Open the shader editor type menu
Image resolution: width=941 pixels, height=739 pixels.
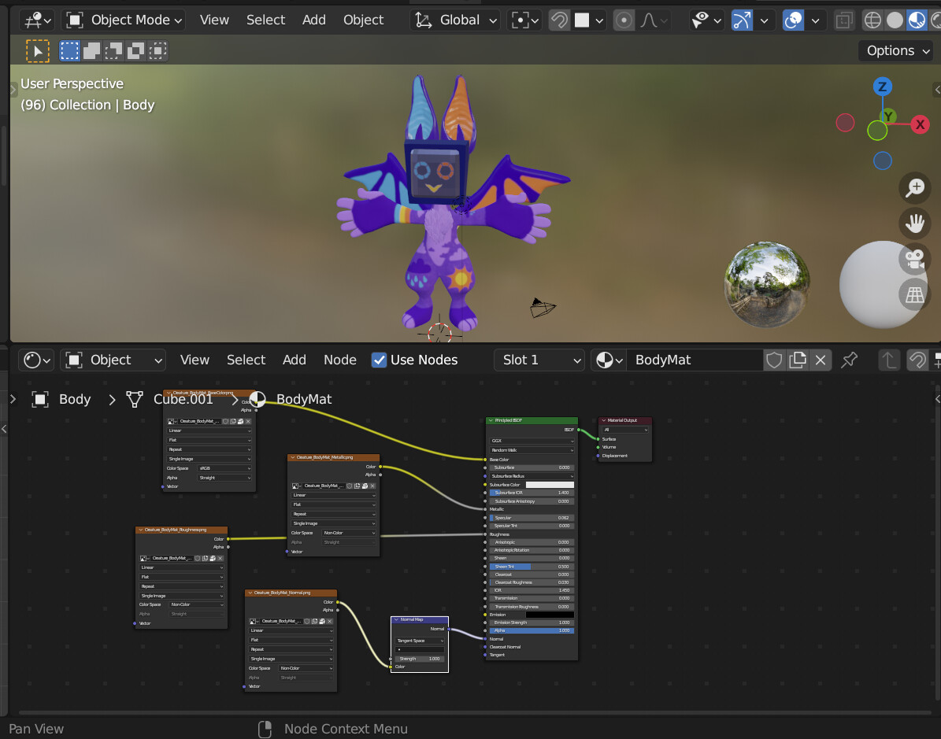point(36,360)
